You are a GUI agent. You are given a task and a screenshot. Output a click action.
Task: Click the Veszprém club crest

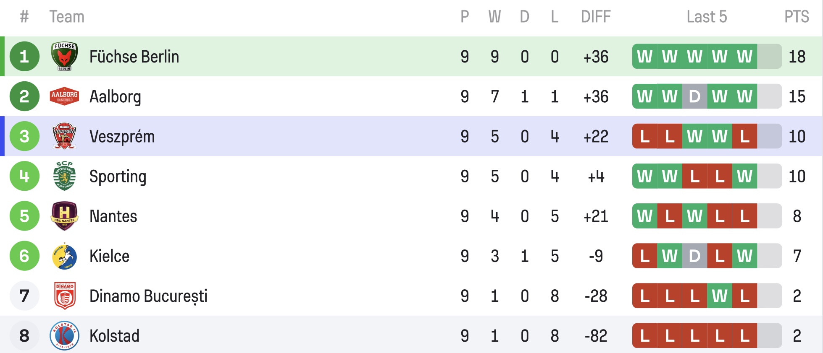tap(64, 136)
